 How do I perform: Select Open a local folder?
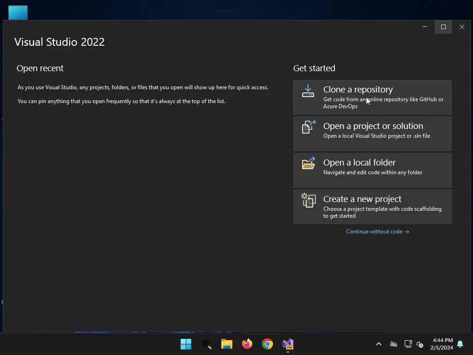tap(372, 170)
